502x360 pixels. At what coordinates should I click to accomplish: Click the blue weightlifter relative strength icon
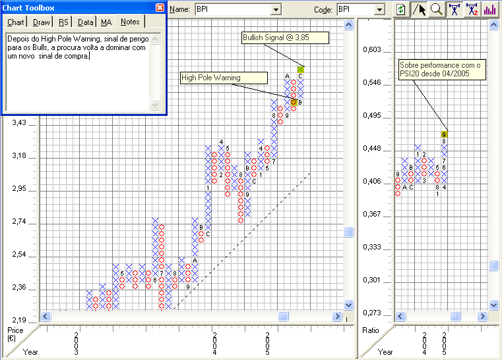(x=454, y=9)
